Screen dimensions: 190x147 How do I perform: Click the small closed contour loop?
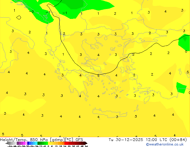pos(19,17)
